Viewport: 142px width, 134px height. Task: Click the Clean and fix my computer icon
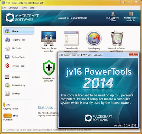point(49,38)
